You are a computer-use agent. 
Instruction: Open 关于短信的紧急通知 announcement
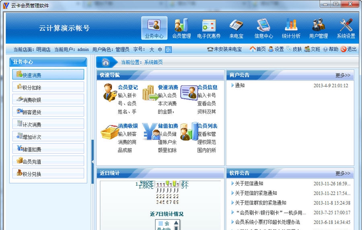click(256, 193)
